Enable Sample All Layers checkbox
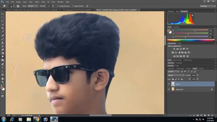The image size is (217, 122). (58, 6)
